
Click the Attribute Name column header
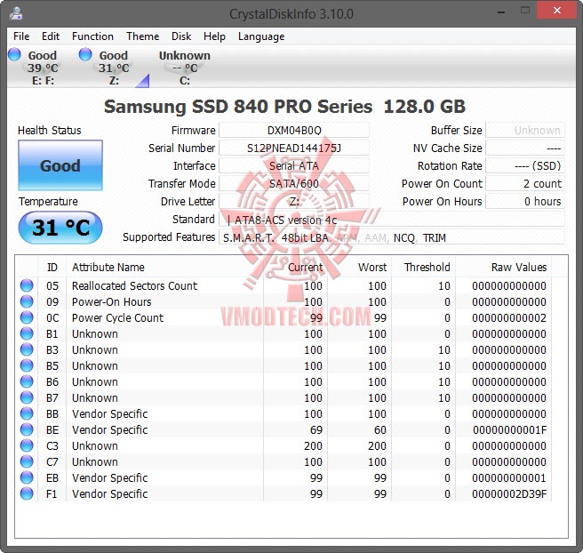pos(164,267)
